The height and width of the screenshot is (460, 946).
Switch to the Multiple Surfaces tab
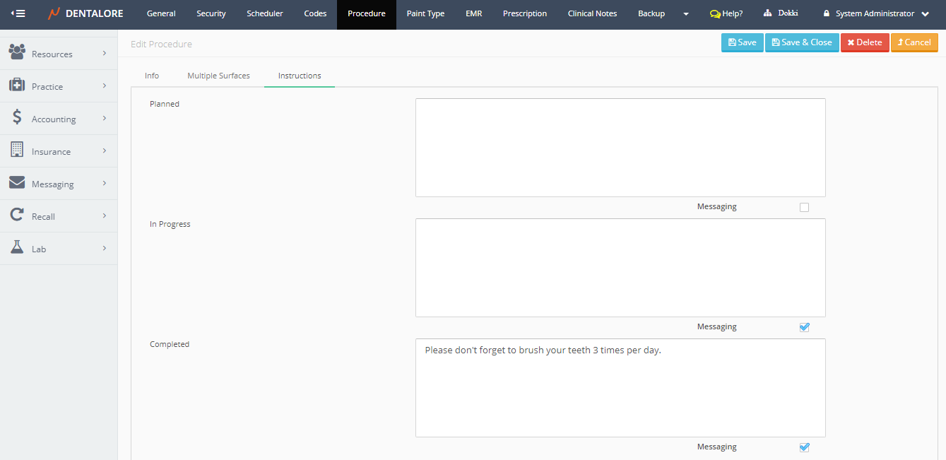click(218, 76)
